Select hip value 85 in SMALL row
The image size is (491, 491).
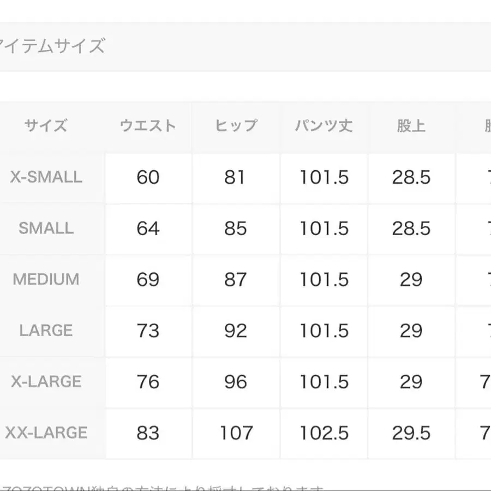pos(236,228)
